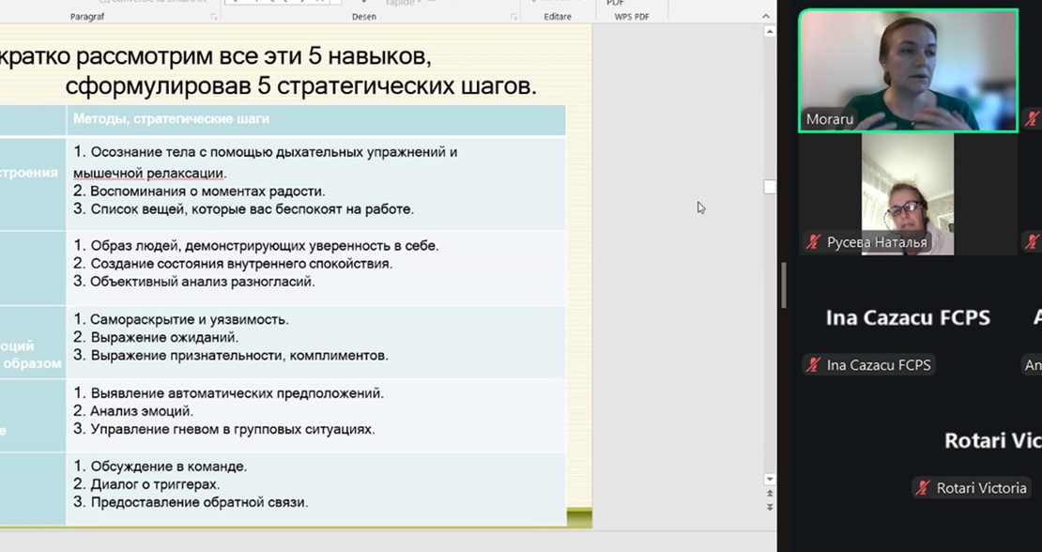This screenshot has height=552, width=1042.
Task: Click muted mic icon next to Rotari Victoria
Action: [x=923, y=488]
